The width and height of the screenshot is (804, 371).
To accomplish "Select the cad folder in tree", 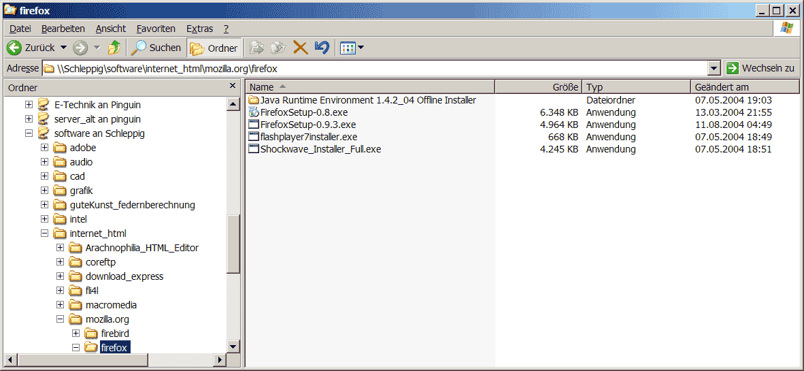I will 77,176.
